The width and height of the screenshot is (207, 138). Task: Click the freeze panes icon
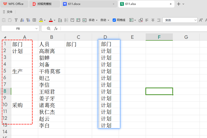coord(131,20)
